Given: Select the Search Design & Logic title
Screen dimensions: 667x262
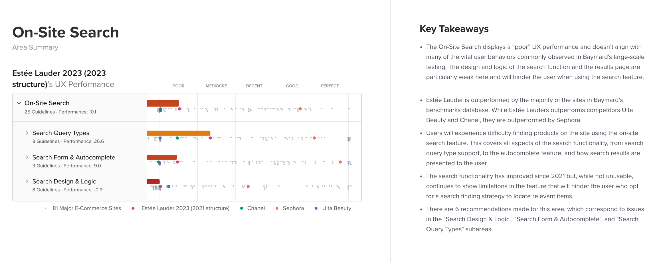Looking at the screenshot, I should 64,181.
